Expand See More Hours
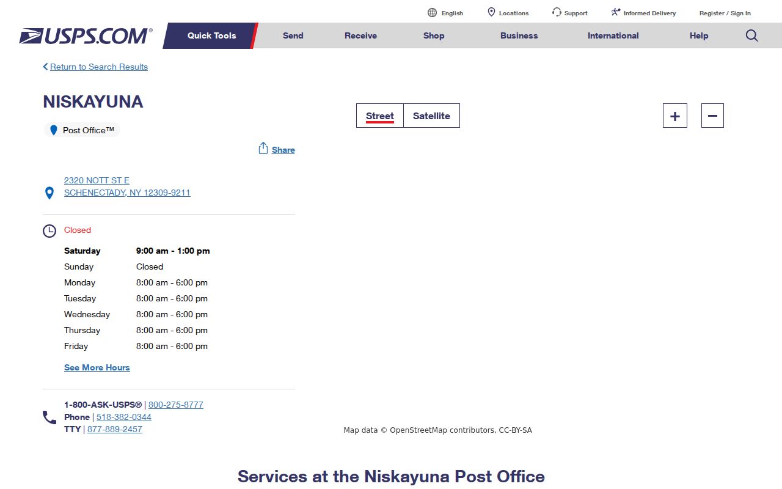This screenshot has height=489, width=782. (97, 367)
